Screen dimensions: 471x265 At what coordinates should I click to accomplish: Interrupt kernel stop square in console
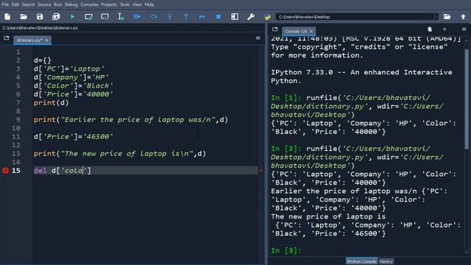(x=445, y=29)
